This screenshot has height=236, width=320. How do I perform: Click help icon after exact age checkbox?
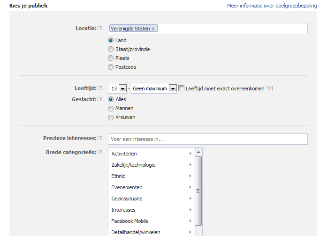tap(270, 88)
